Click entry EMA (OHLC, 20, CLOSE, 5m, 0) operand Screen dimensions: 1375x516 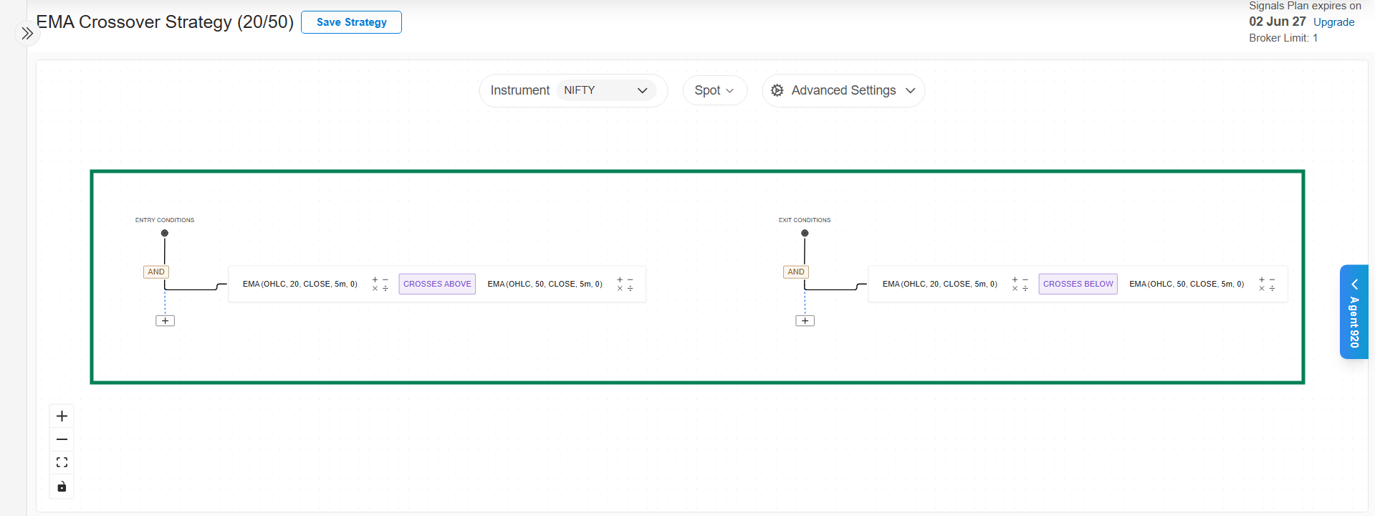(300, 285)
